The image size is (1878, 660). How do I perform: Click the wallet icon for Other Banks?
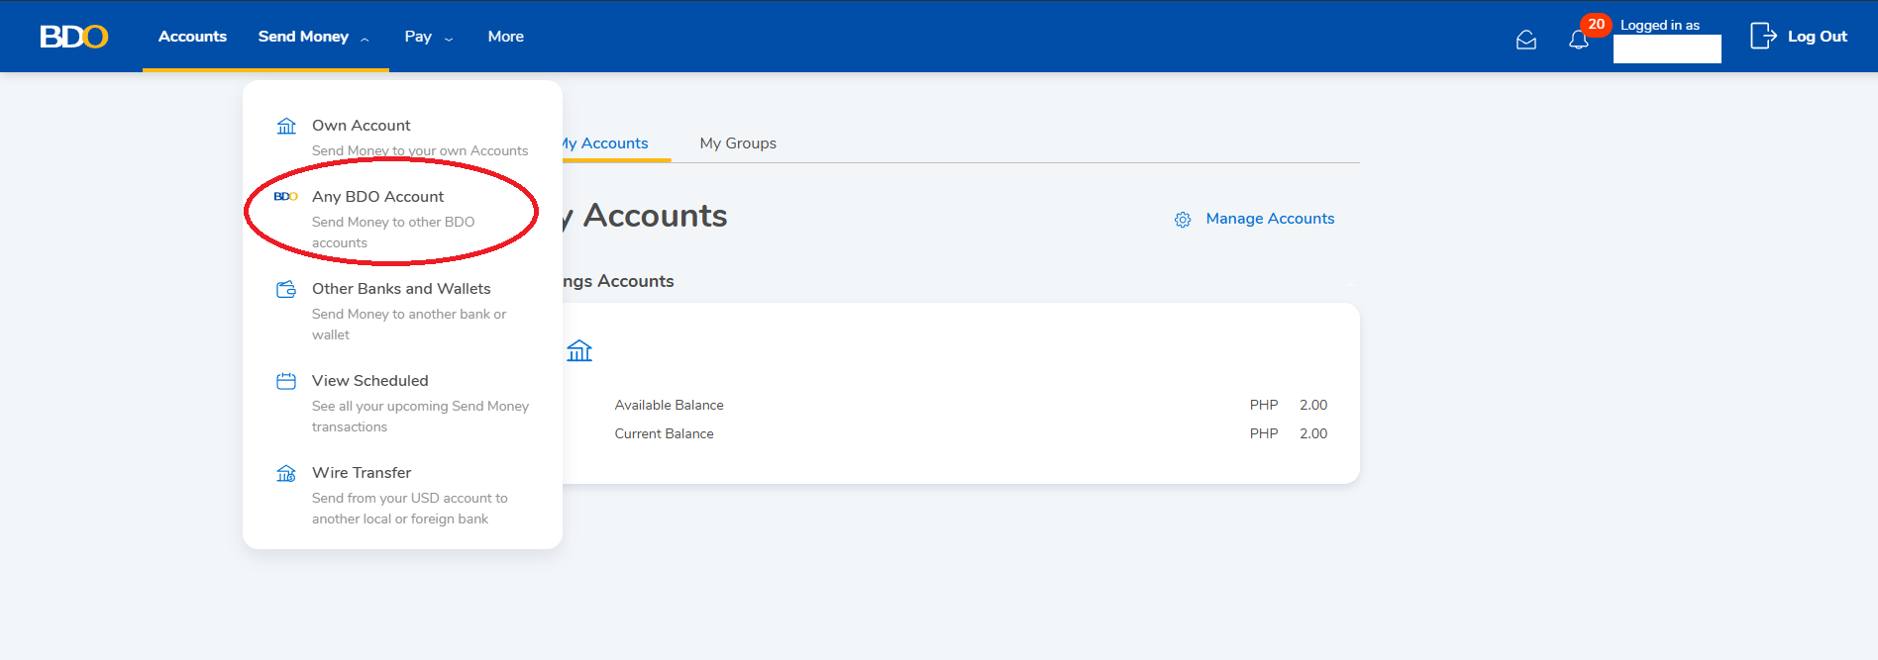coord(286,289)
